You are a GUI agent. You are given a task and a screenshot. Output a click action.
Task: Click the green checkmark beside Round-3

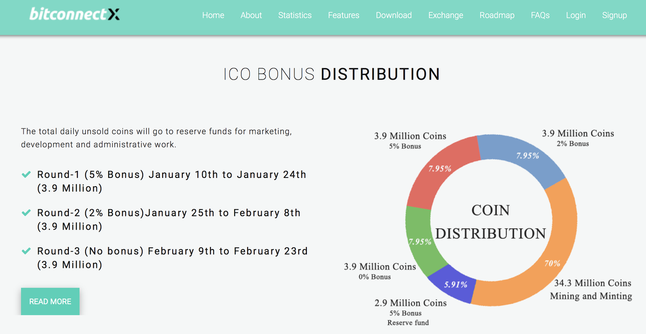(x=25, y=251)
